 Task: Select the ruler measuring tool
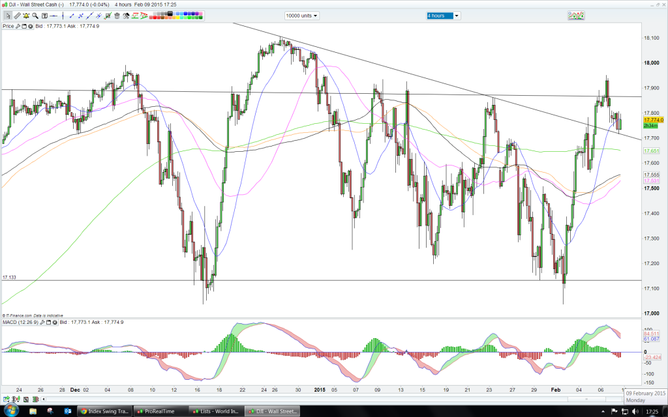(17, 16)
